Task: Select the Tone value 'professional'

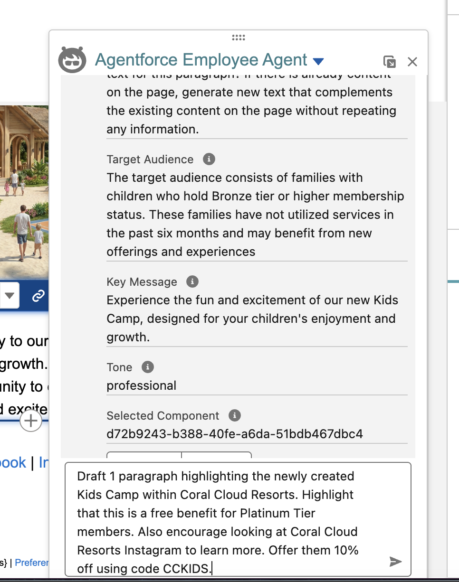Action: [142, 385]
